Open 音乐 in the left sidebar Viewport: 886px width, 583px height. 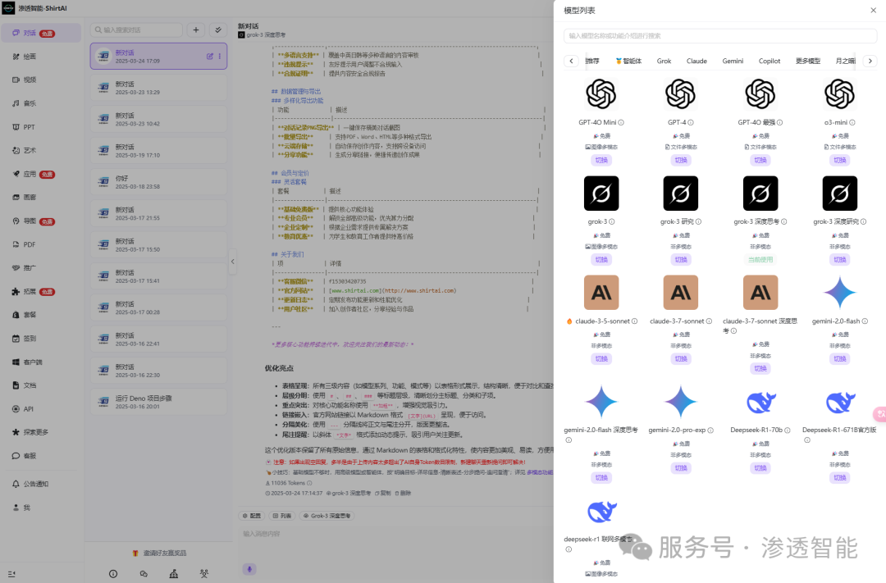click(39, 103)
